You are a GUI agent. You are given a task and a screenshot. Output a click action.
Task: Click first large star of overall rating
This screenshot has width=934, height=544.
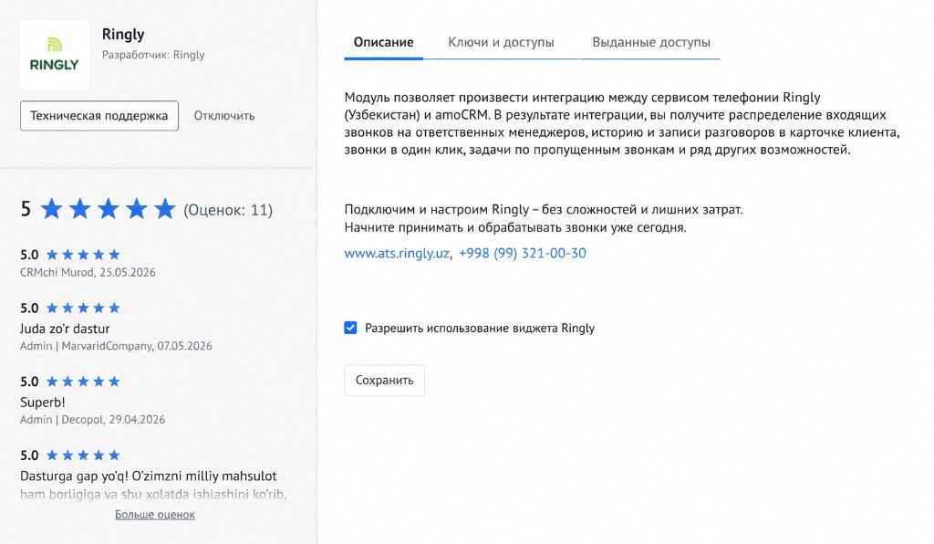click(x=52, y=209)
